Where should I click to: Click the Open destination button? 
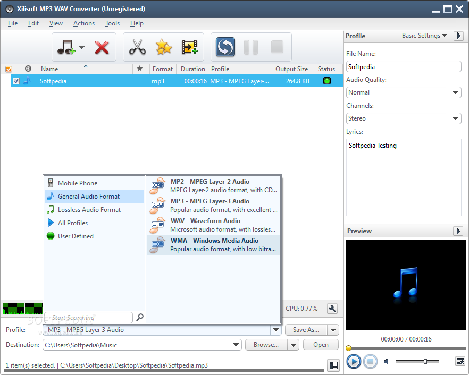point(321,345)
